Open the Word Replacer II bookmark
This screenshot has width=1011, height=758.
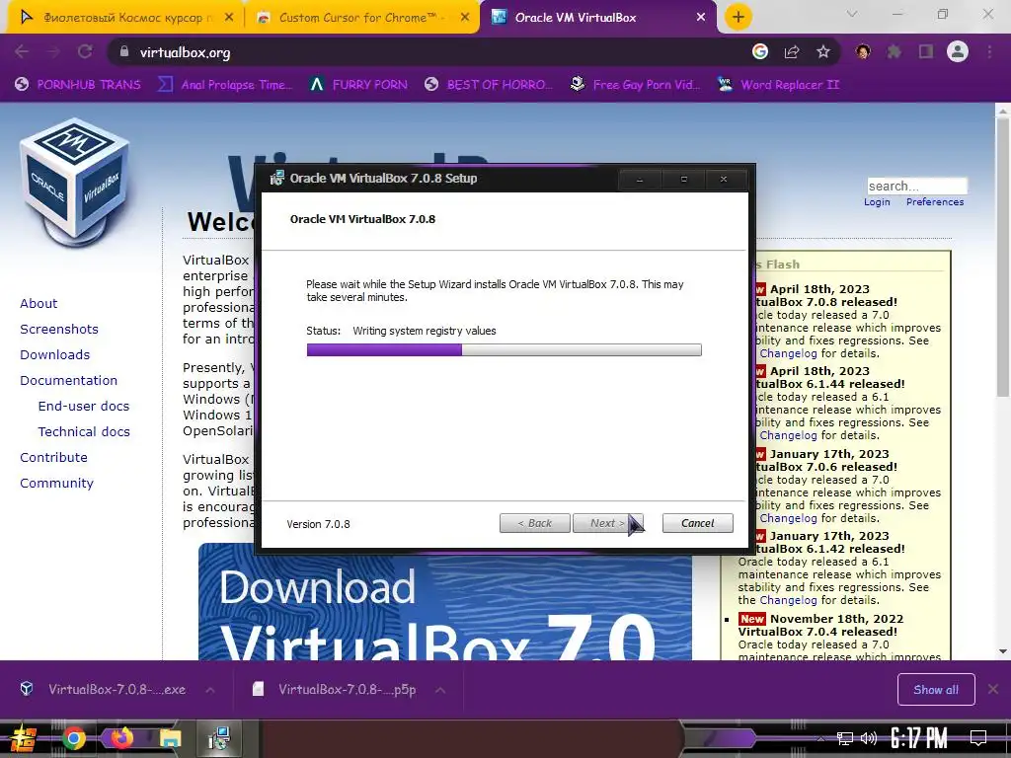pyautogui.click(x=779, y=85)
